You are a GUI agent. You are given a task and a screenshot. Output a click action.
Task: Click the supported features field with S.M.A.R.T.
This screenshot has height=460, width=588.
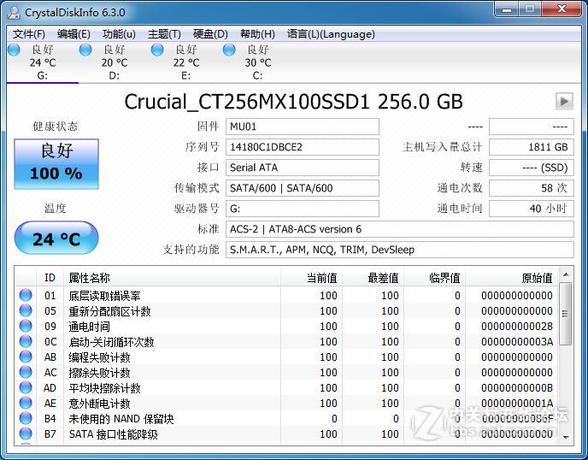pyautogui.click(x=400, y=250)
